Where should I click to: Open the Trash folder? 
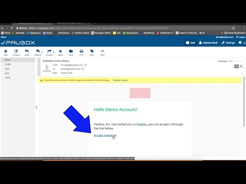(18, 77)
